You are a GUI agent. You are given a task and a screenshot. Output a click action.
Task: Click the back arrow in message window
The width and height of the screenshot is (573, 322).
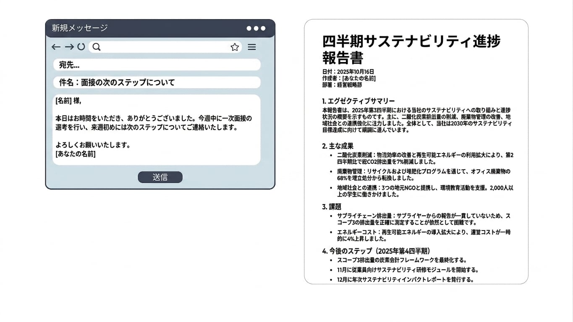pyautogui.click(x=56, y=47)
